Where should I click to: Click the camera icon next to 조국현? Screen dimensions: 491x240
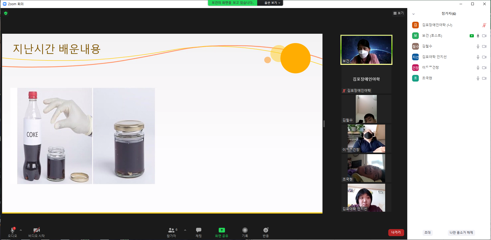[x=484, y=78]
